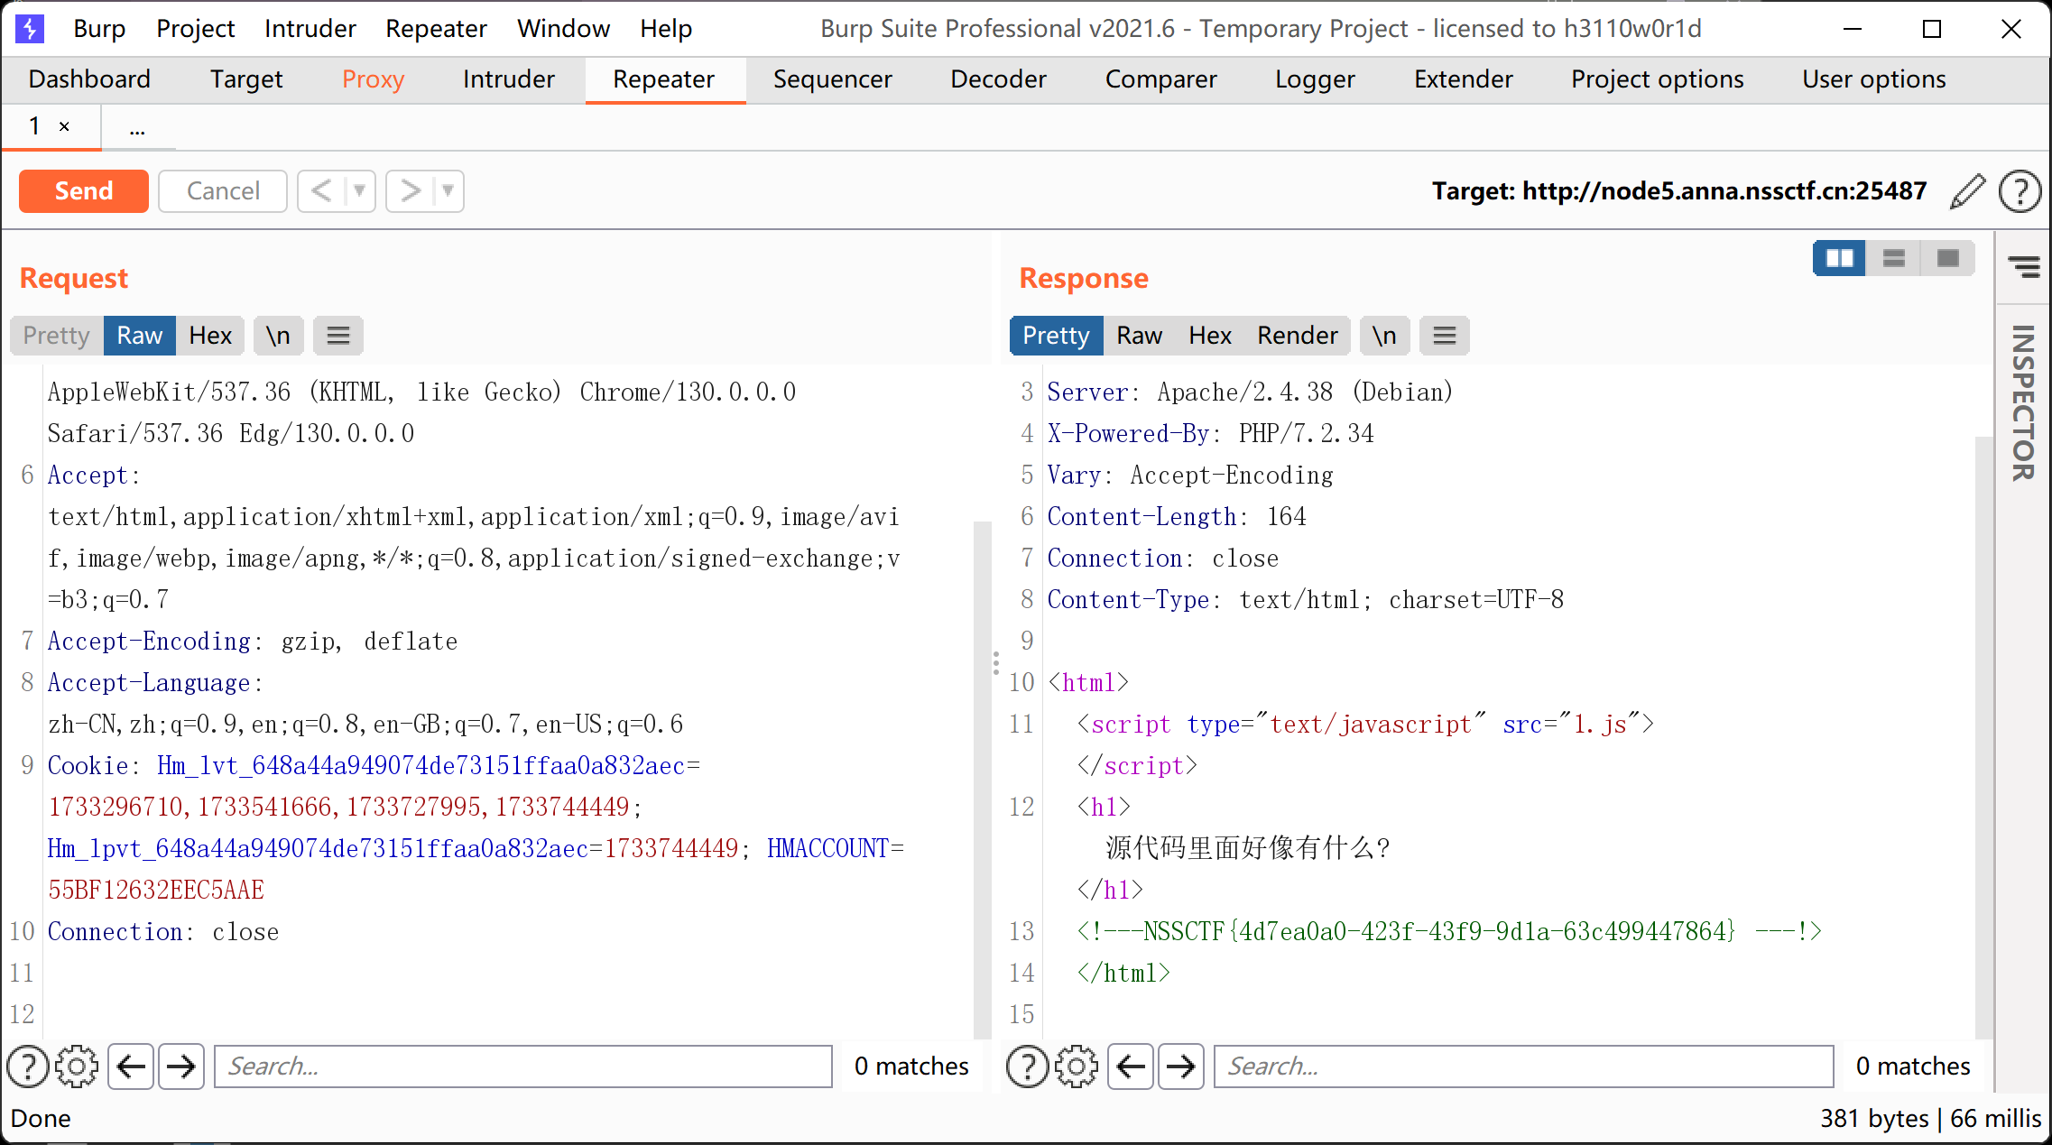Viewport: 2052px width, 1145px height.
Task: Go to next response search match
Action: click(x=1181, y=1067)
